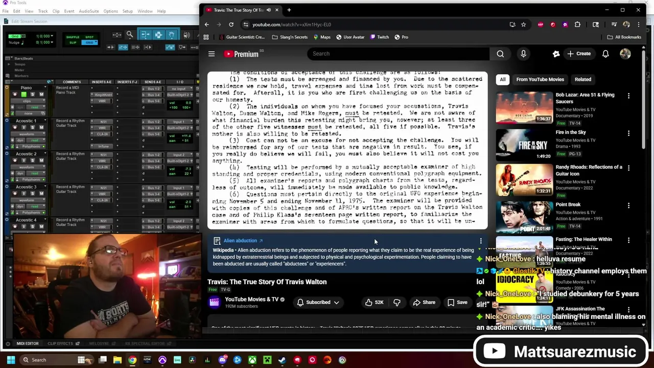Open the InTune insert on Acoustic 1
Viewport: 654px width, 368px height.
102,146
